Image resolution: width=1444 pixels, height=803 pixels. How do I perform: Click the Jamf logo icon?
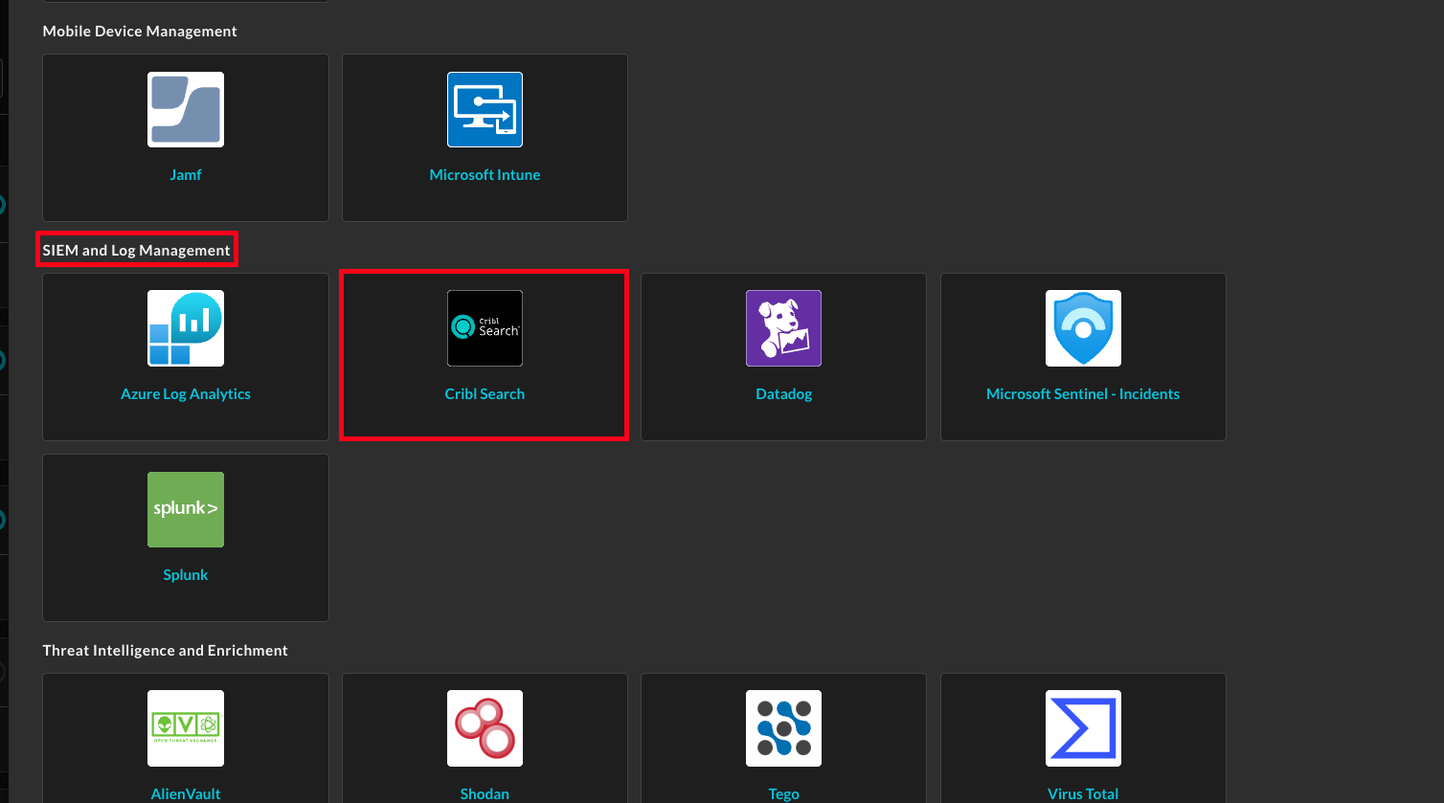[x=186, y=109]
